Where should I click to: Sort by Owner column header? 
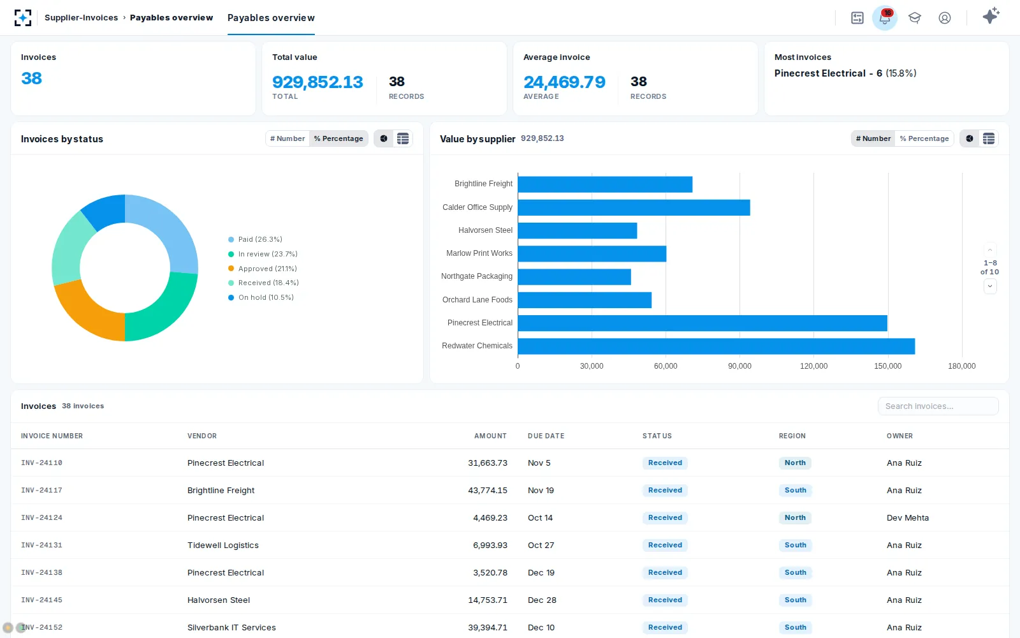pos(900,436)
